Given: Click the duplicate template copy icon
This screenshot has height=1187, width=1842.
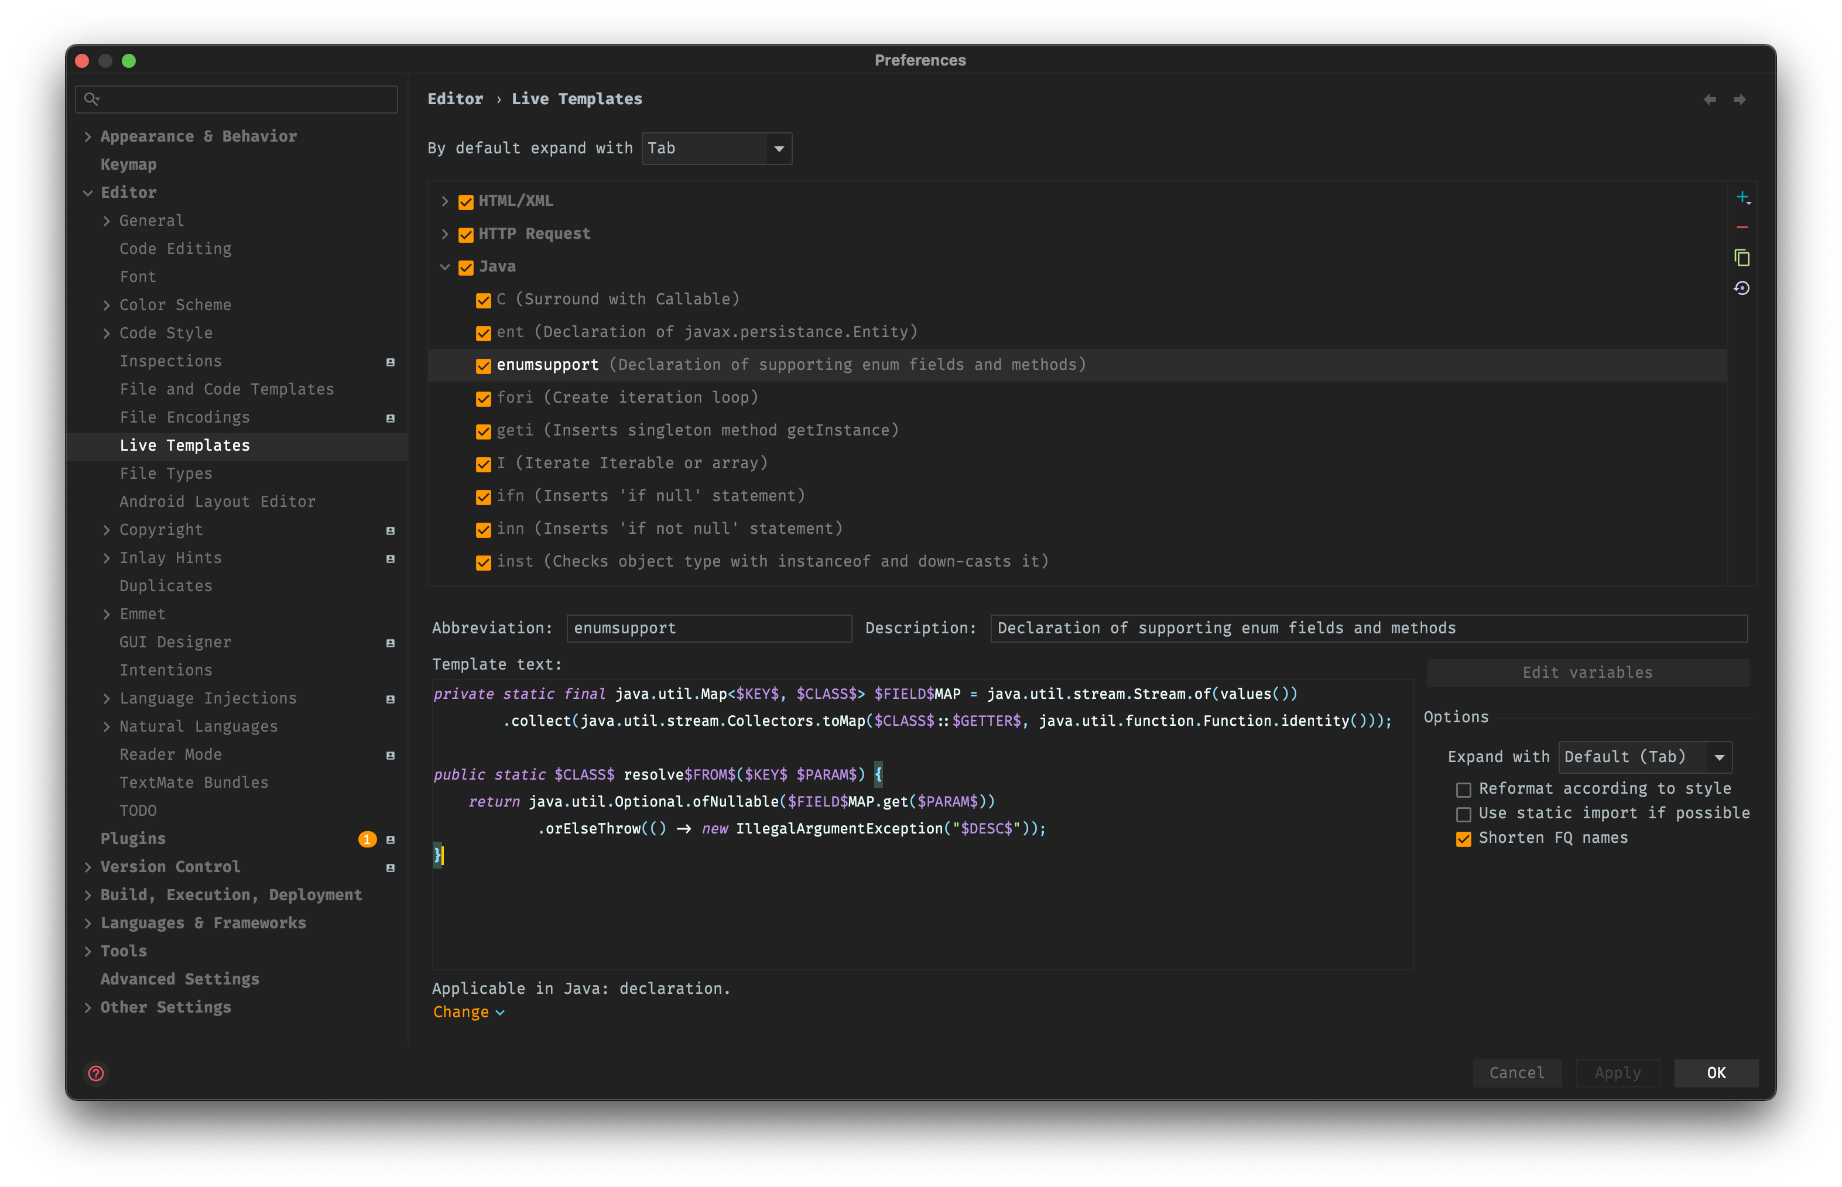Looking at the screenshot, I should click(x=1742, y=258).
